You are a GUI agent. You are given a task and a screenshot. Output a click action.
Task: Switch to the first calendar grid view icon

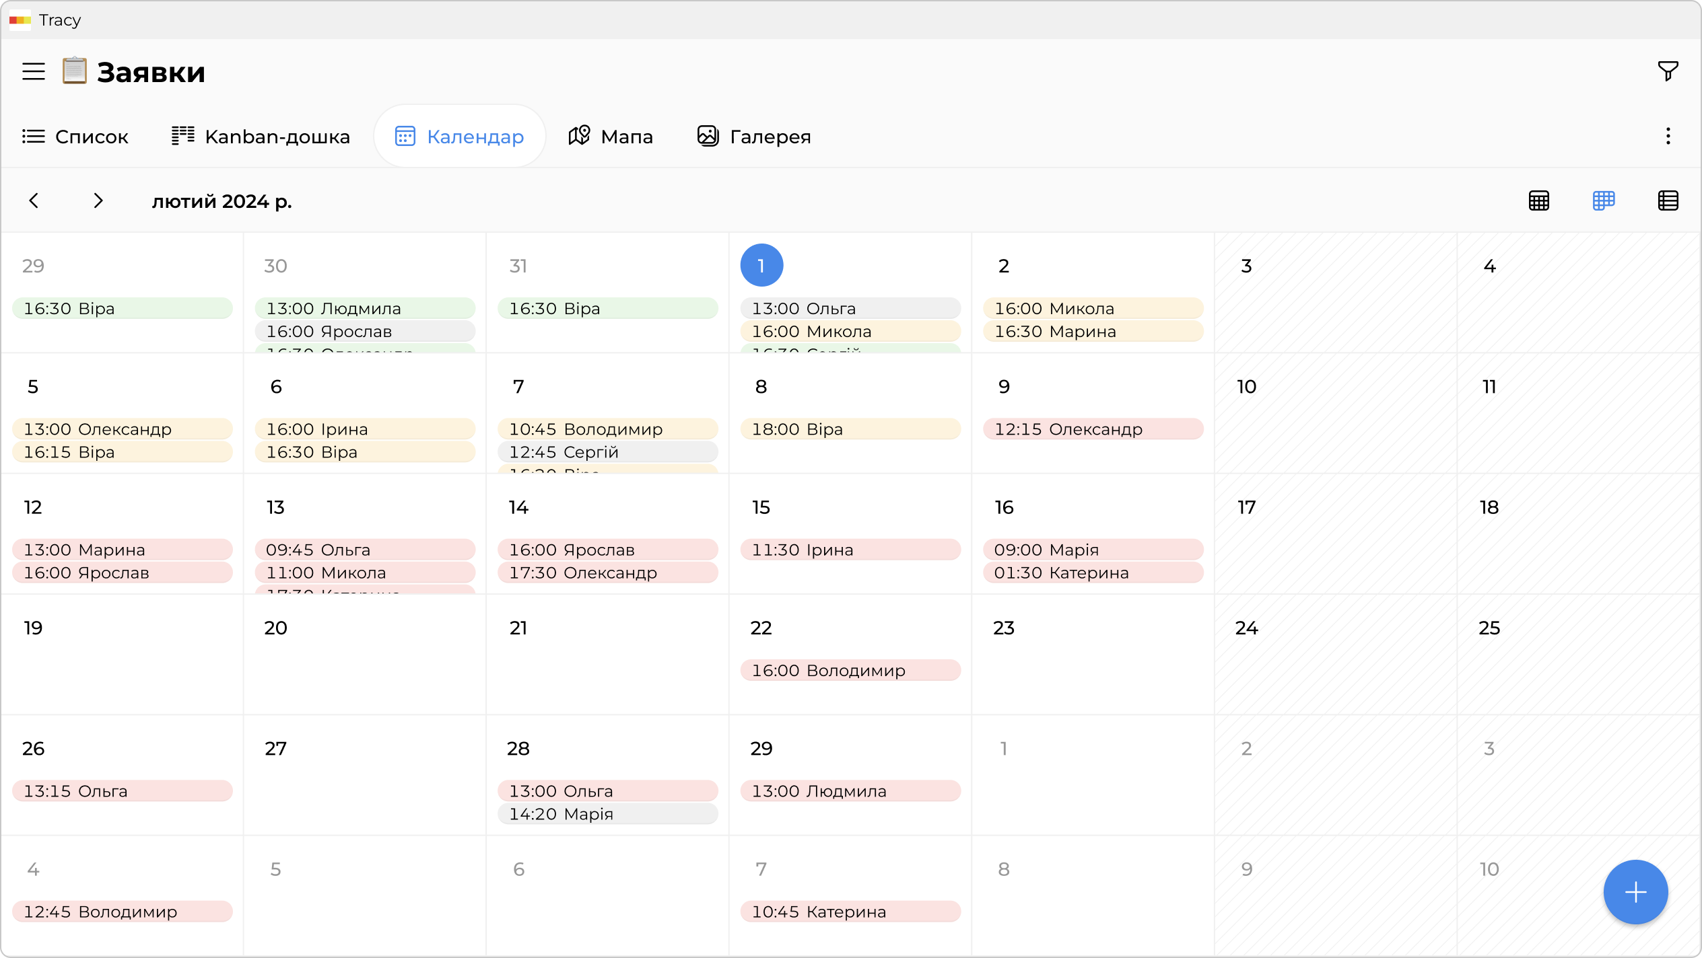[x=1539, y=200]
